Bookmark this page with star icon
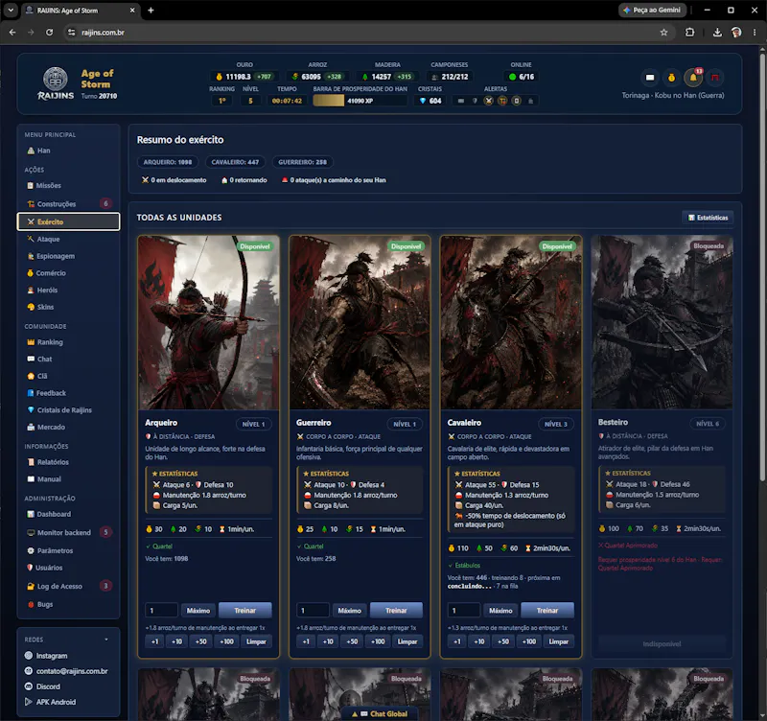This screenshot has width=767, height=721. 663,33
